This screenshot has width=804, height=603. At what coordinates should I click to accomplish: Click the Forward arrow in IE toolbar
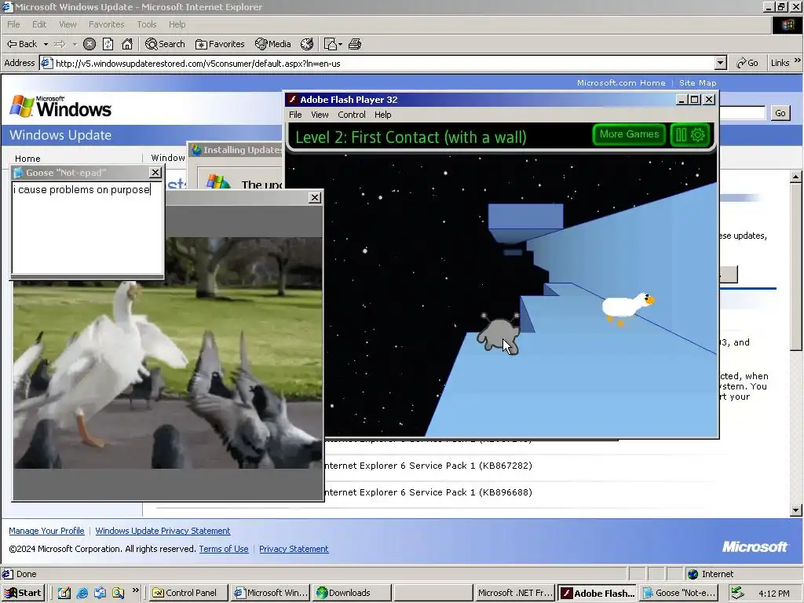[60, 44]
